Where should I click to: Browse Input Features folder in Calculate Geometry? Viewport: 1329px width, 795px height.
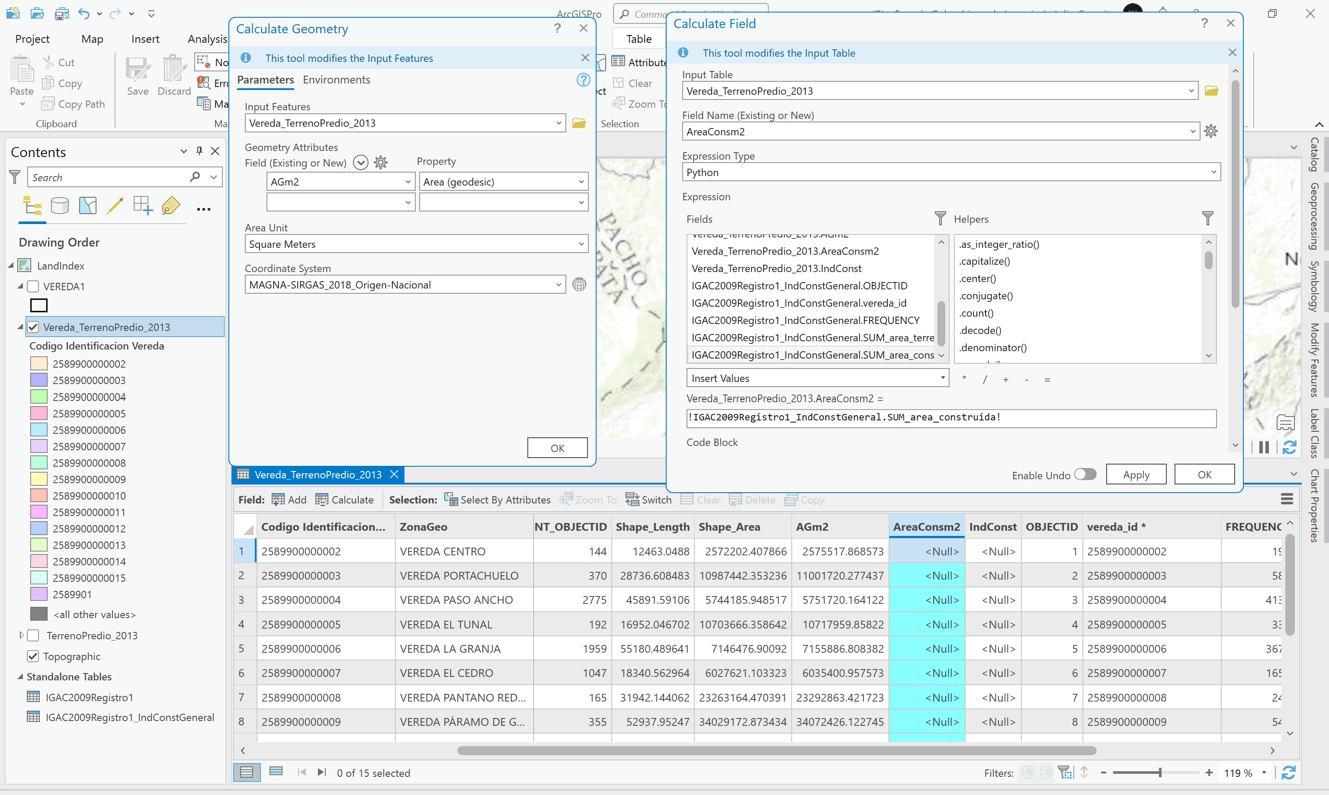coord(579,123)
